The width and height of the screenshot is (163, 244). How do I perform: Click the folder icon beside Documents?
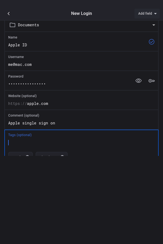(x=12, y=25)
